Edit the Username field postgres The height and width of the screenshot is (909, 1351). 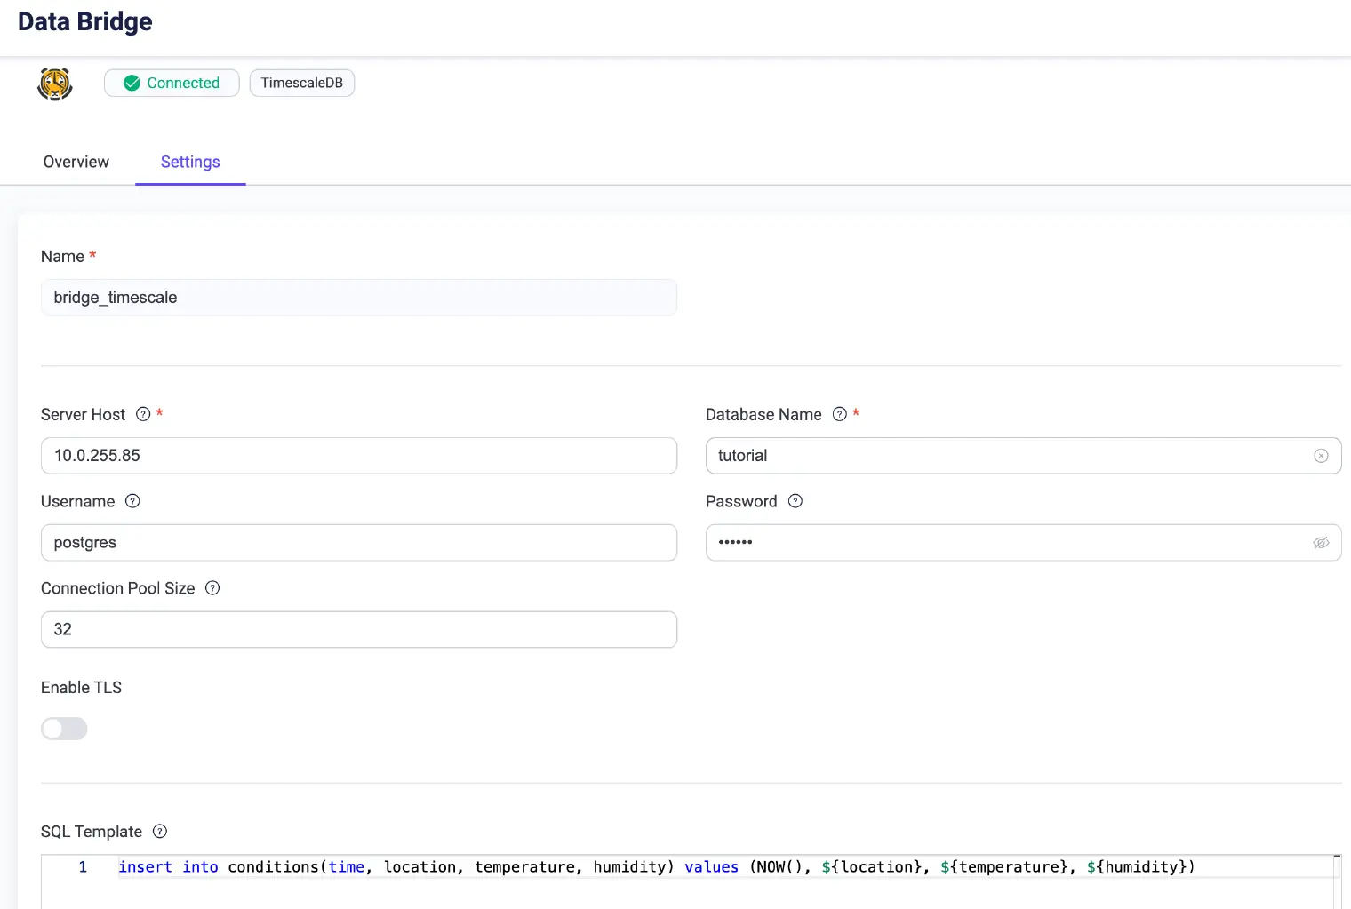(x=359, y=543)
